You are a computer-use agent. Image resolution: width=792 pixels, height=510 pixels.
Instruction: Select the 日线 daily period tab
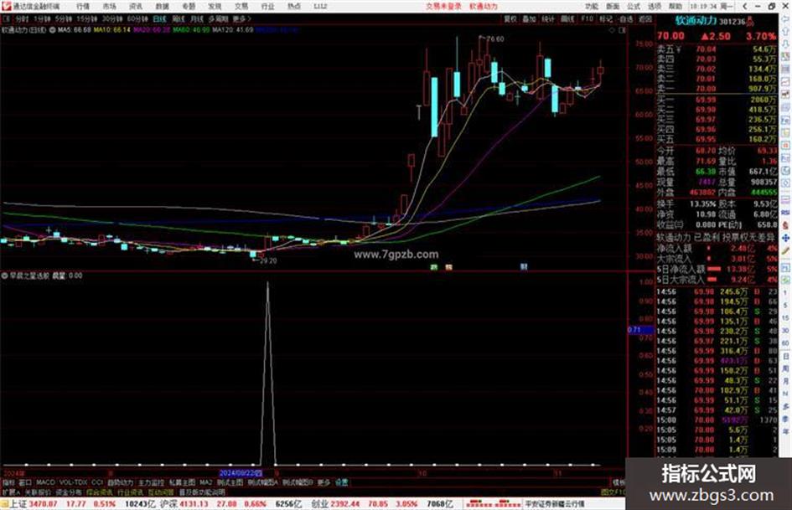[x=159, y=18]
